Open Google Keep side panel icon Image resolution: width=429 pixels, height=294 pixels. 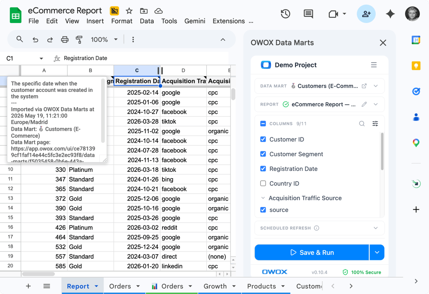pyautogui.click(x=416, y=65)
